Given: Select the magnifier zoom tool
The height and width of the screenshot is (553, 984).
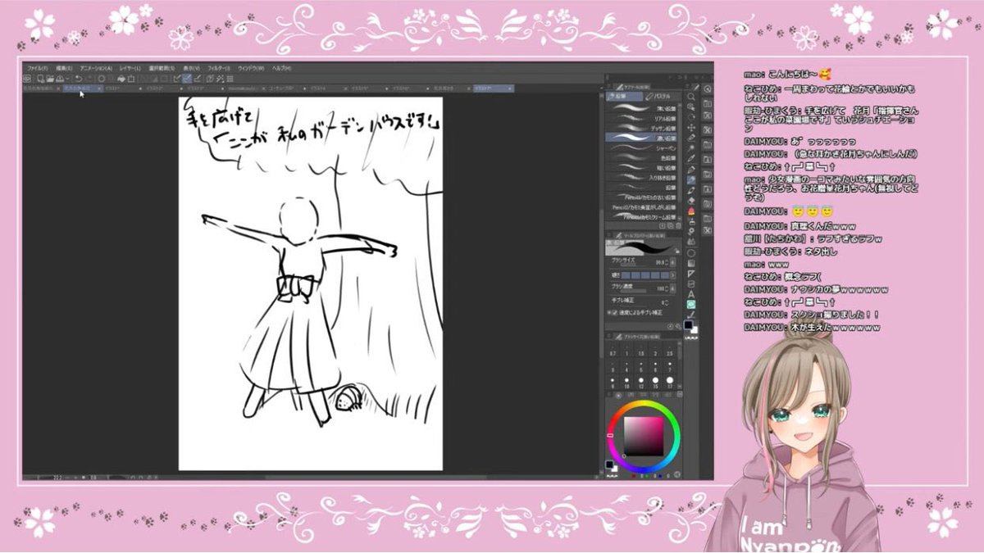Looking at the screenshot, I should [691, 97].
